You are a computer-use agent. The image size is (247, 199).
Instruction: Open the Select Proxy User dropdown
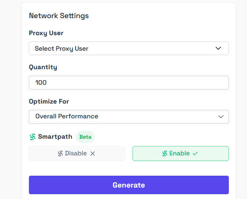pos(128,48)
